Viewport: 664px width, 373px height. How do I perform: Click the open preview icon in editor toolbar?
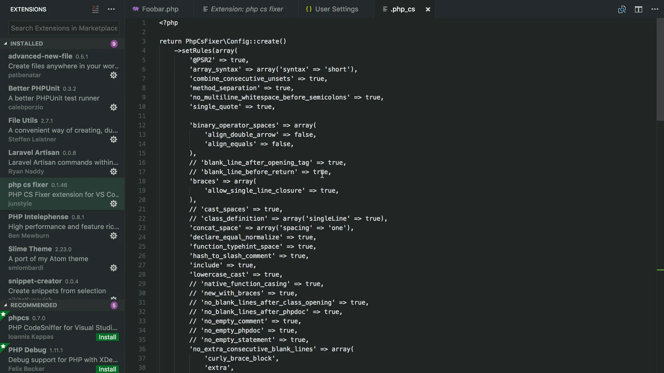(622, 9)
